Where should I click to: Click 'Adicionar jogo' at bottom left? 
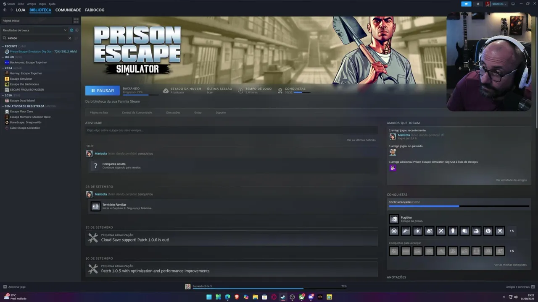(14, 287)
